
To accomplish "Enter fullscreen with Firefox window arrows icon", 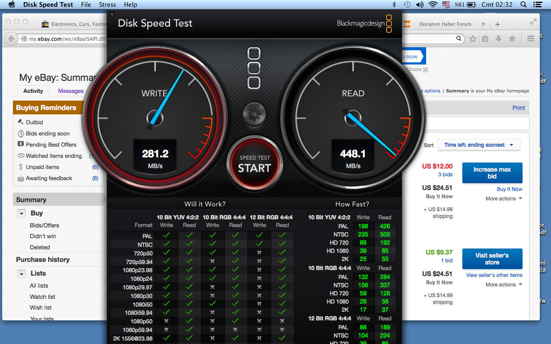I will [x=533, y=21].
